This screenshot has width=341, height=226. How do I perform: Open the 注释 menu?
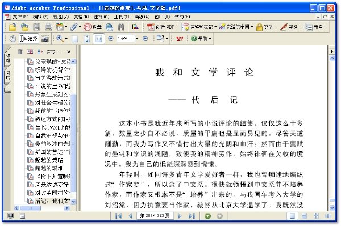point(101,16)
